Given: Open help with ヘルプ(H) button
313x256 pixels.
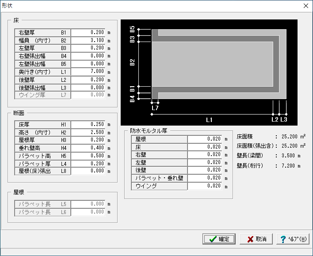Looking at the screenshot, I should [x=293, y=239].
